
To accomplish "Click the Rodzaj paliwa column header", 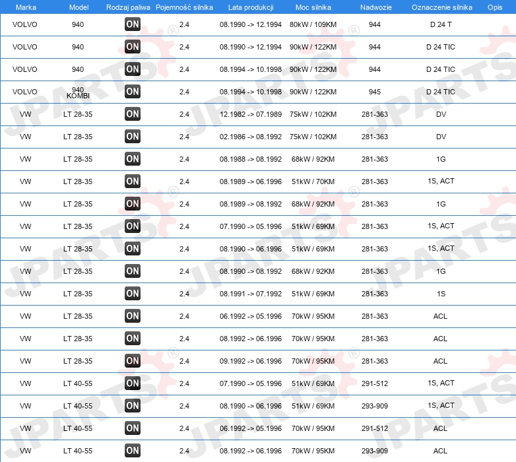I will (128, 7).
